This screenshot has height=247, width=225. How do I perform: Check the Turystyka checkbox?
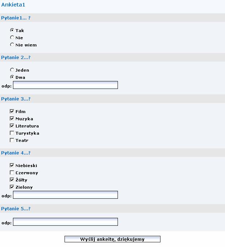point(12,133)
